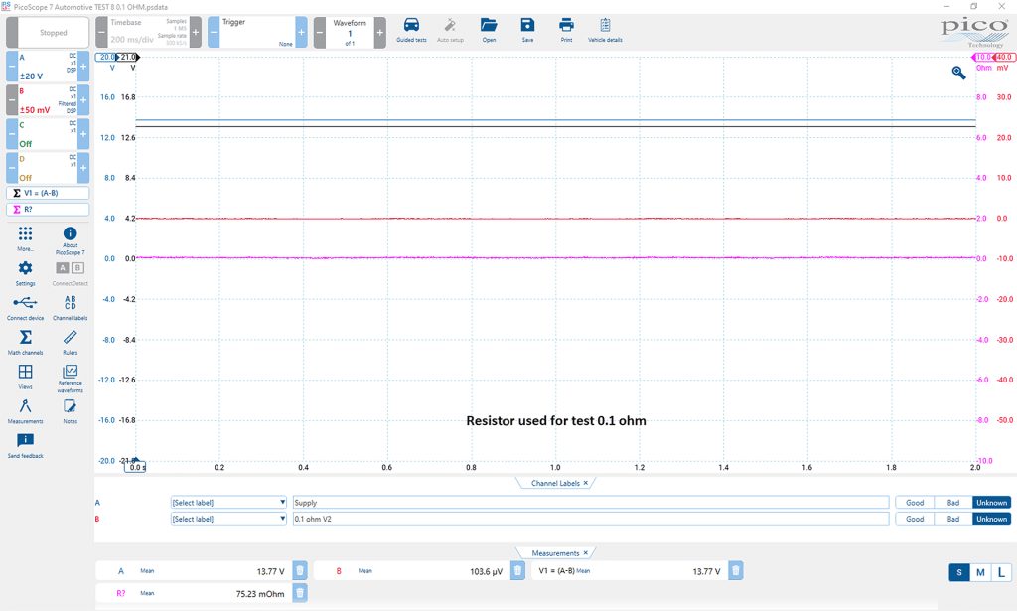Close the Measurements tab

point(586,553)
